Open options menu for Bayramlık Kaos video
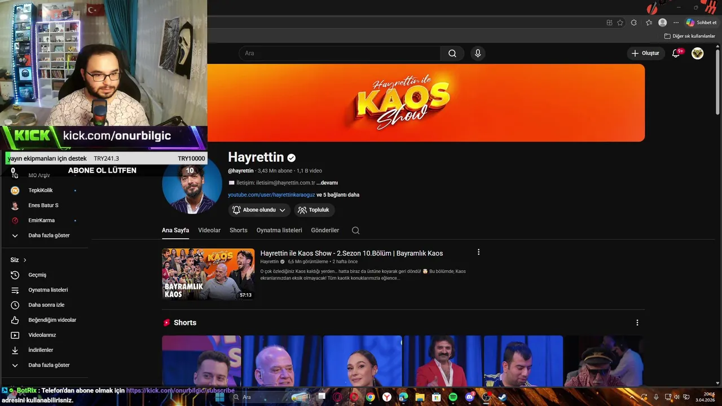The image size is (722, 406). pyautogui.click(x=478, y=252)
